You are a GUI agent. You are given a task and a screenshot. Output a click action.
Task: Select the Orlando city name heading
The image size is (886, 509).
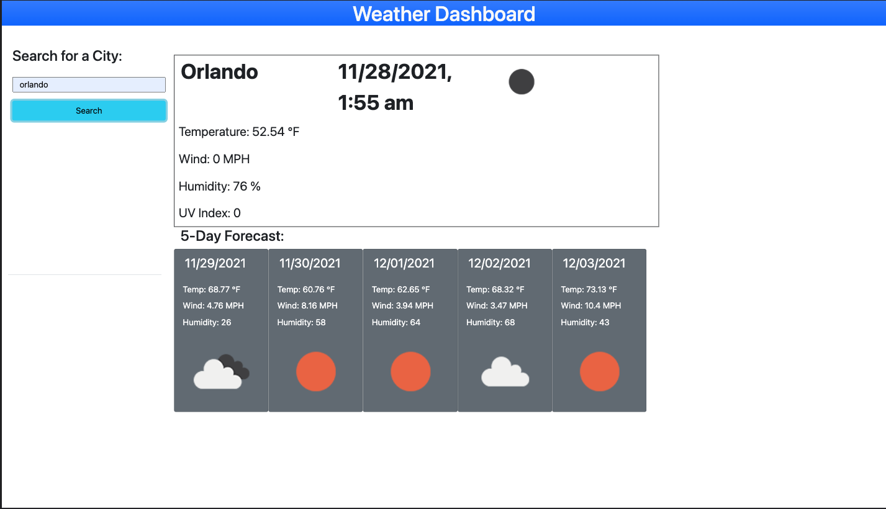point(218,71)
